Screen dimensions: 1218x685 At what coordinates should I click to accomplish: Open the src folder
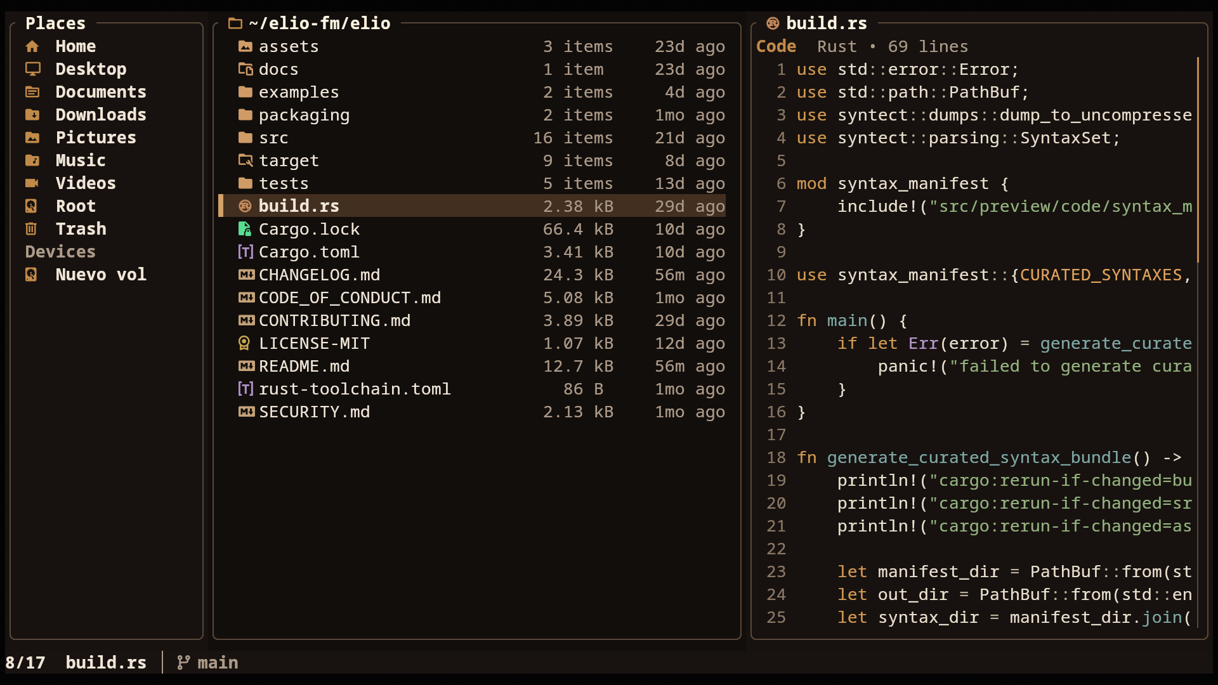(473, 138)
